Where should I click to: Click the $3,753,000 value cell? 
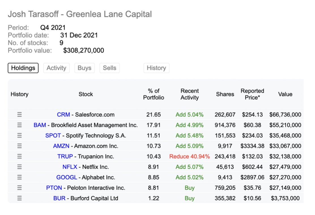(x=285, y=198)
